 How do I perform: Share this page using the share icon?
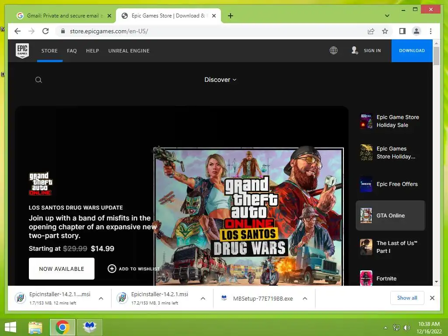click(x=371, y=31)
